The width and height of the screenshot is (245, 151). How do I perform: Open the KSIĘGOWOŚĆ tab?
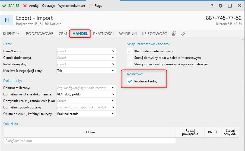[154, 34]
